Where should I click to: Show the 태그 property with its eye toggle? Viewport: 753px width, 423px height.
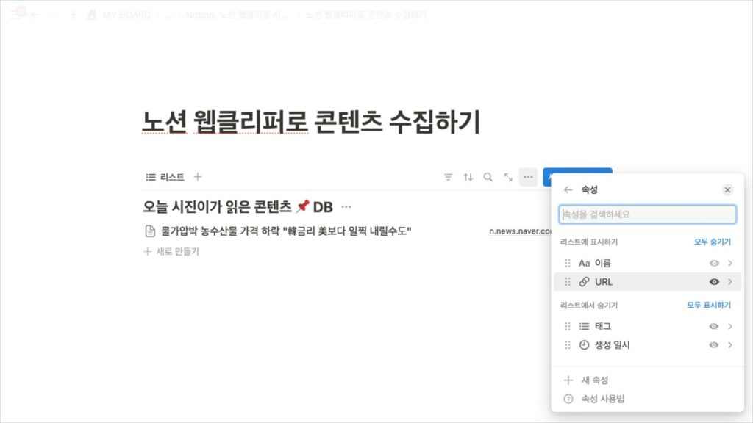point(713,326)
